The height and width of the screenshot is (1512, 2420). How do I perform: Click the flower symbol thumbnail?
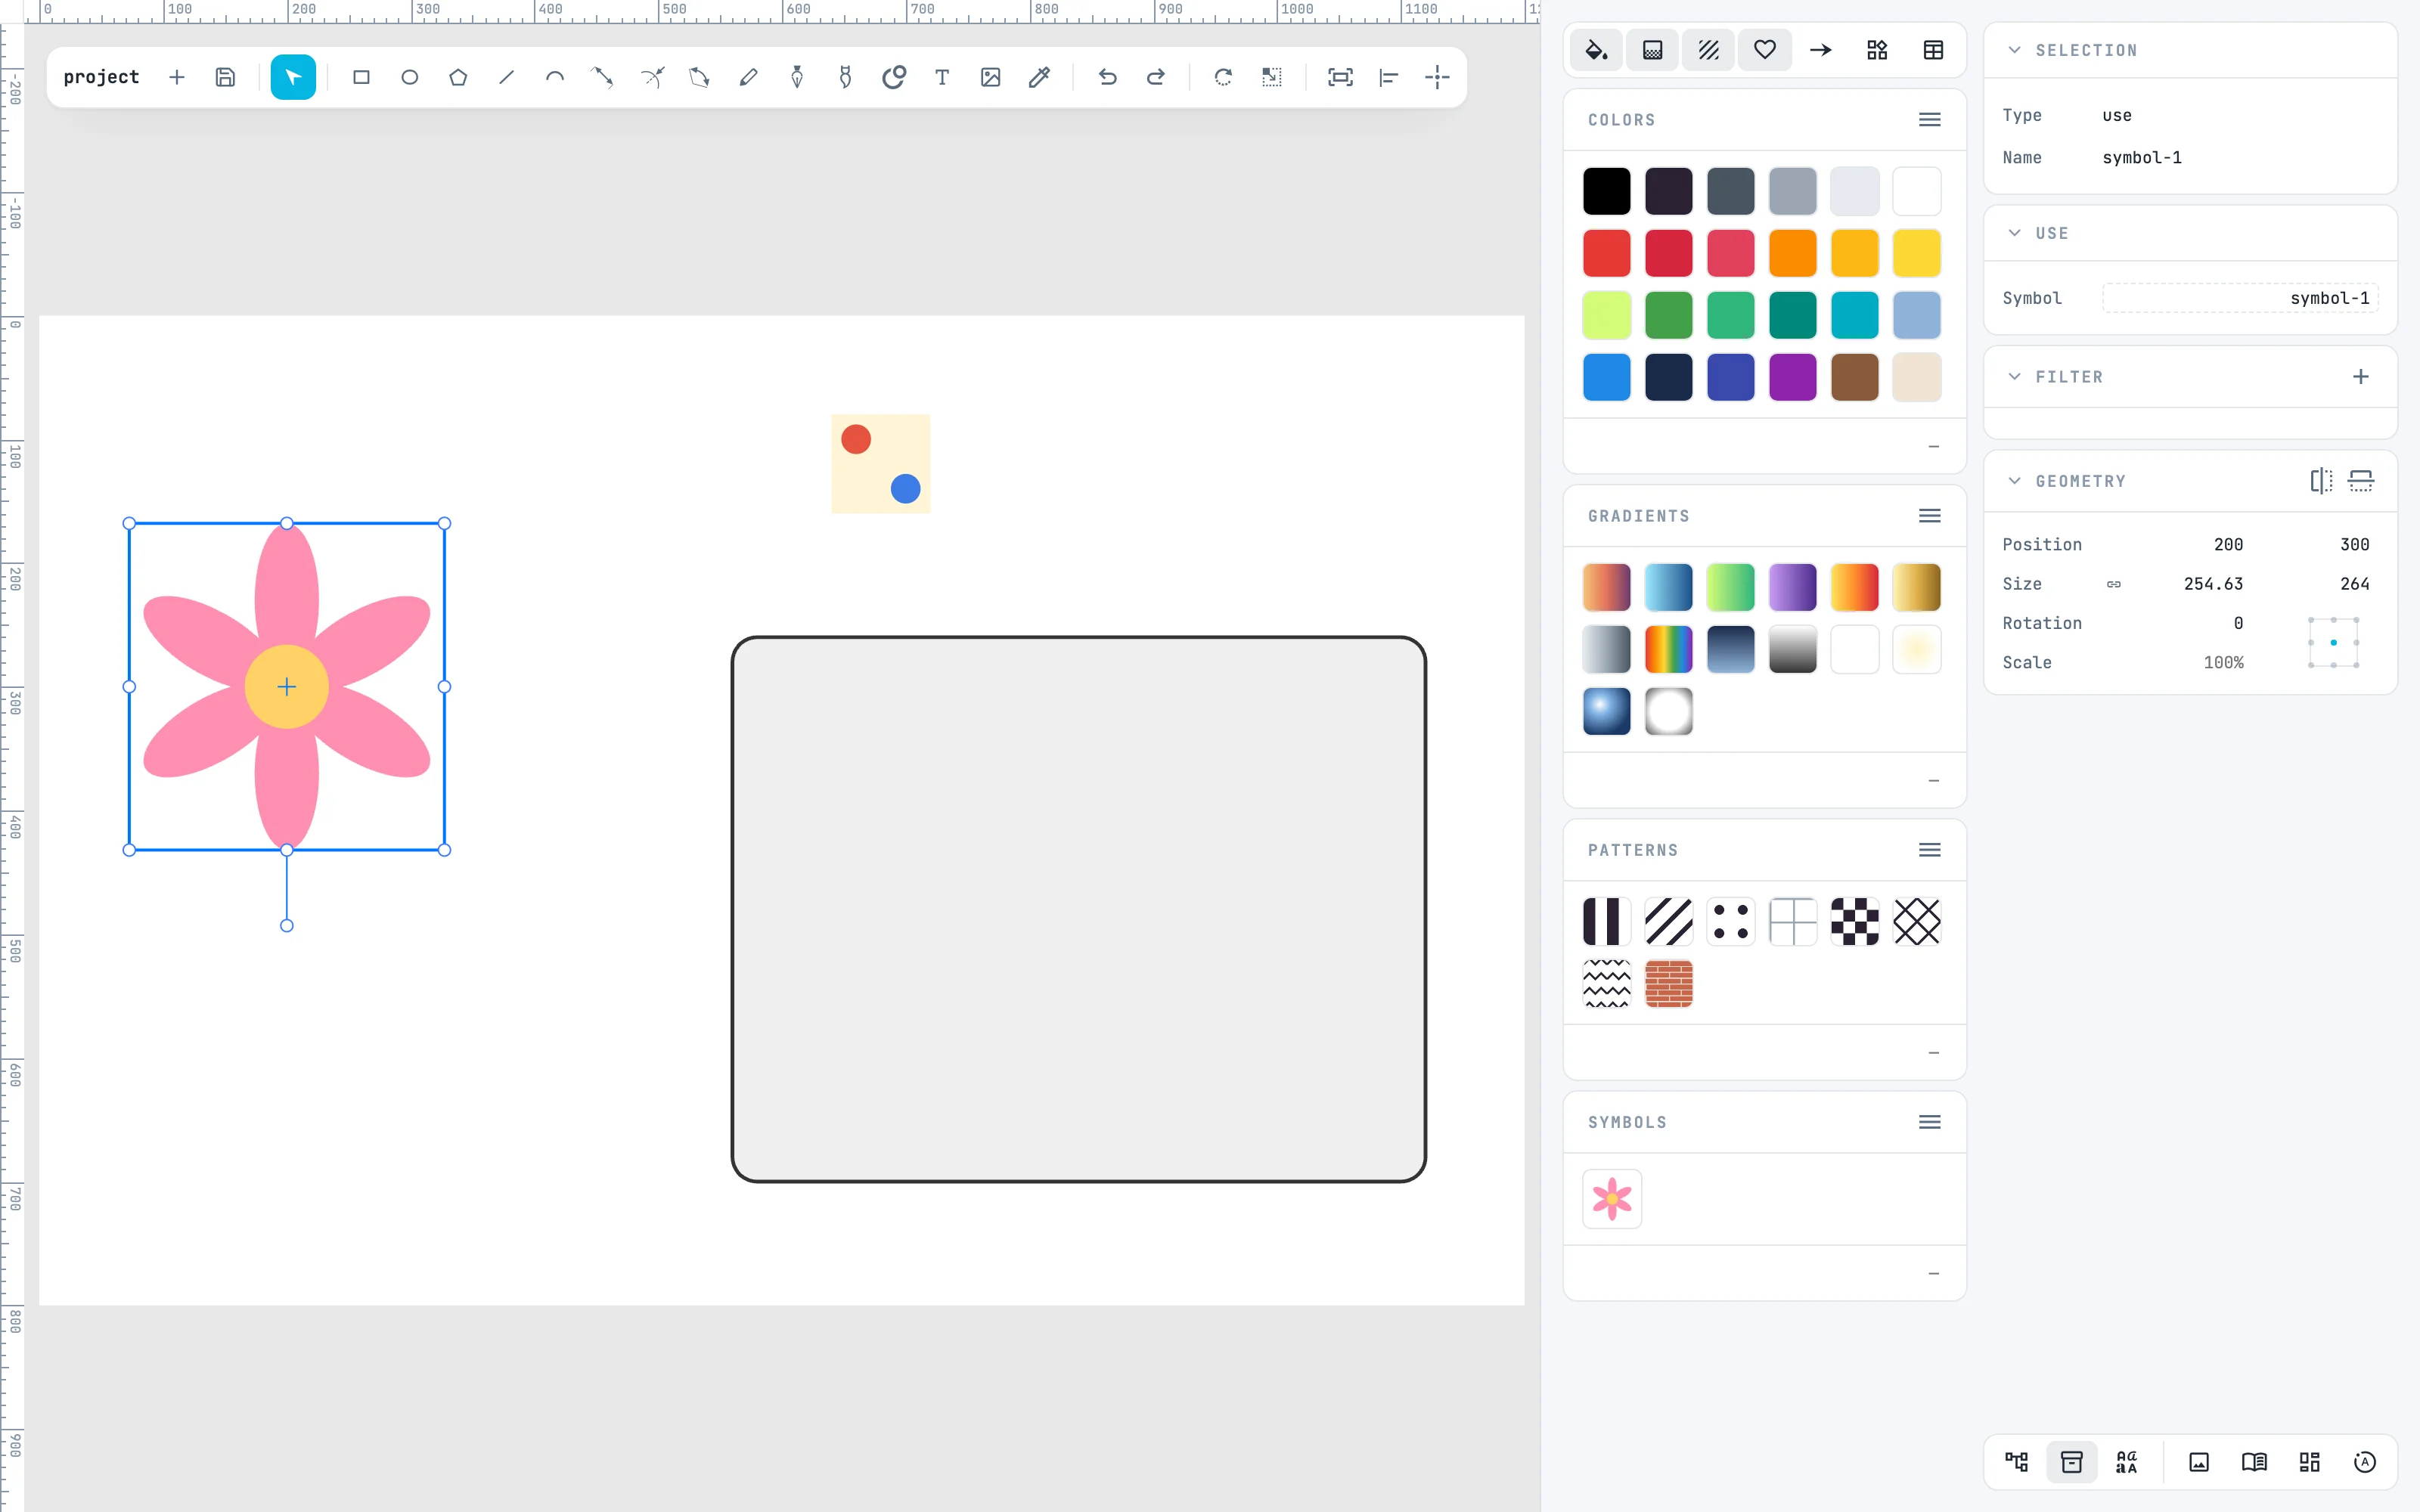[1611, 1199]
